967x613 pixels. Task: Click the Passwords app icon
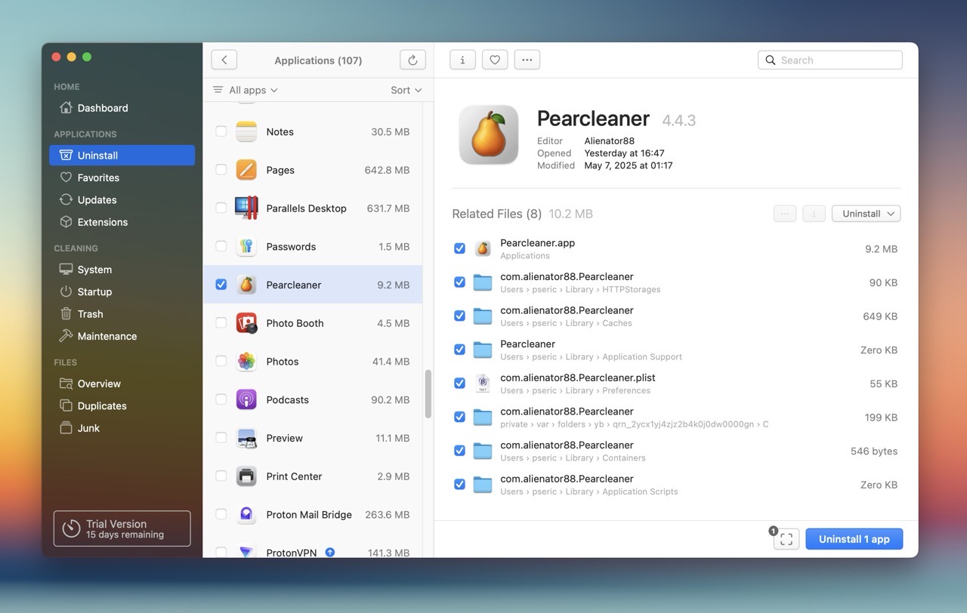click(x=246, y=246)
